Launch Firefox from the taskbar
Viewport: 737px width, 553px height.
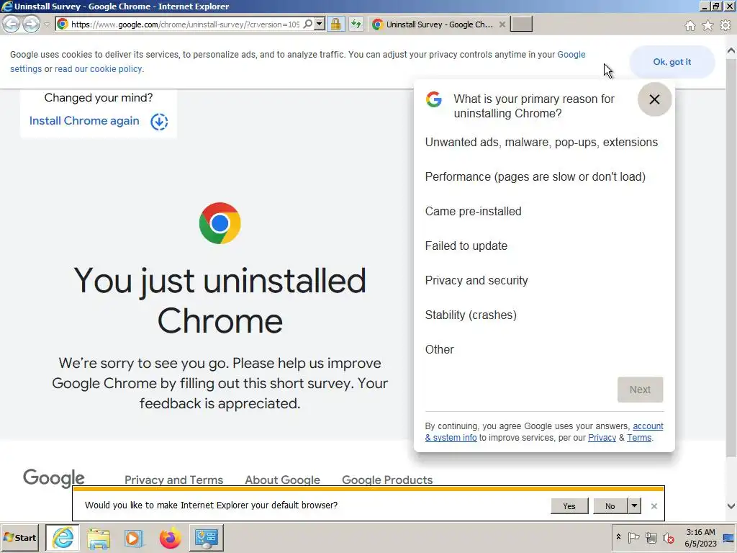[x=170, y=538]
